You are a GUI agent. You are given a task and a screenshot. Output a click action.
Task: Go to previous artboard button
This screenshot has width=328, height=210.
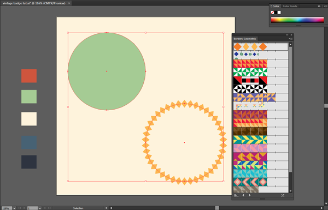click(24, 208)
